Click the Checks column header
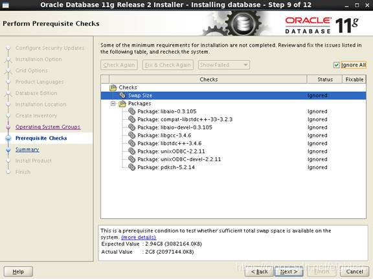Image resolution: width=373 pixels, height=279 pixels. click(209, 80)
